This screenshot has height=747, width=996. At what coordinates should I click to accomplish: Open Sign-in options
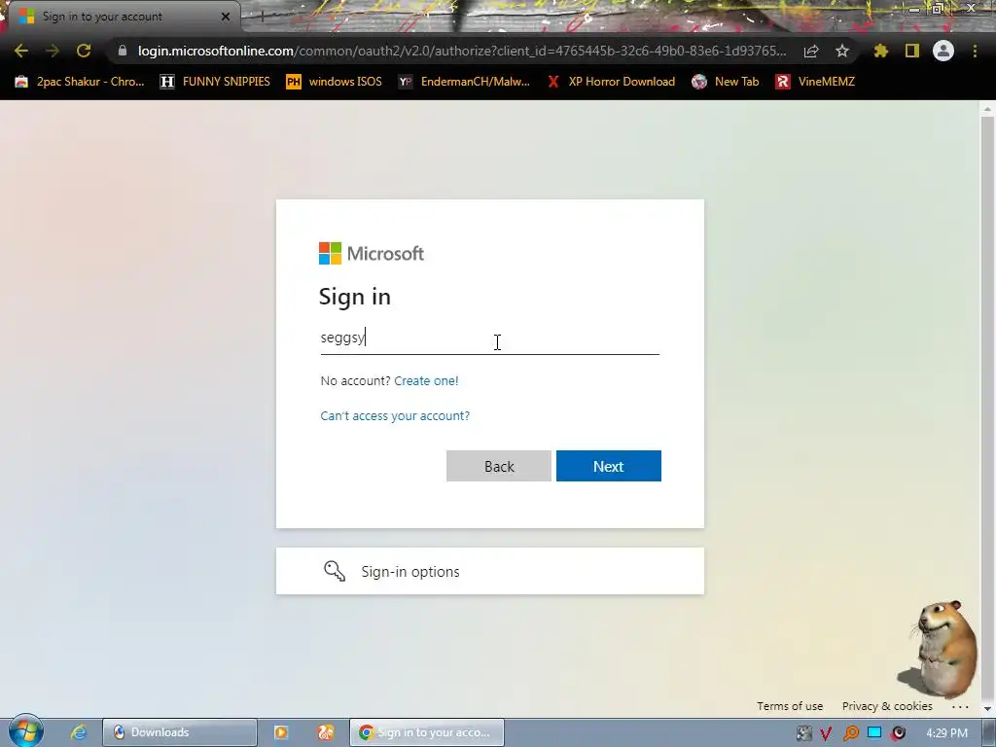coord(490,571)
